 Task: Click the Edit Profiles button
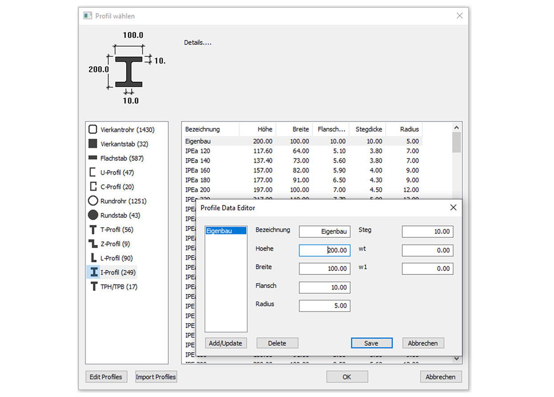pyautogui.click(x=106, y=377)
